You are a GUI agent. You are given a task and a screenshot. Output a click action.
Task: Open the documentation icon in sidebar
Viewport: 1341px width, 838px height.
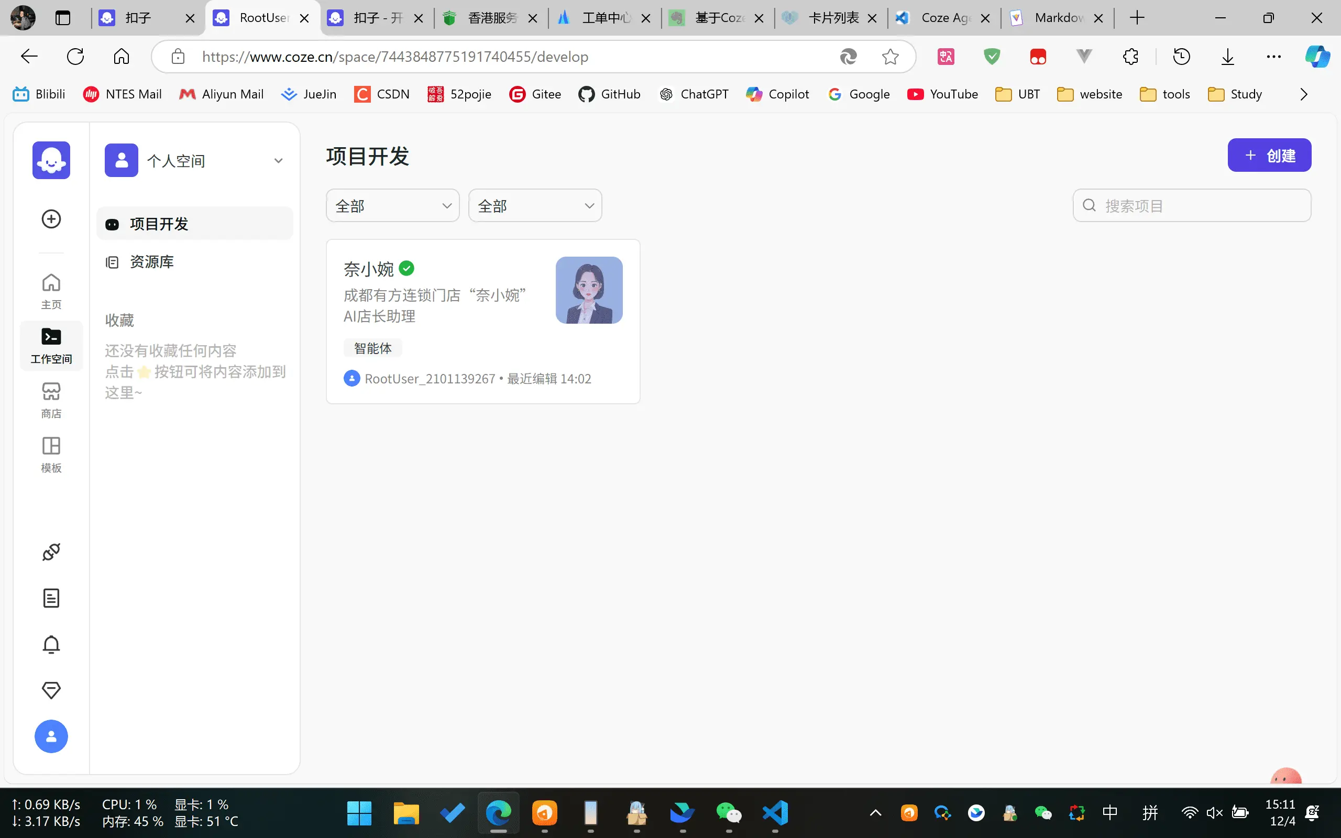pos(51,598)
